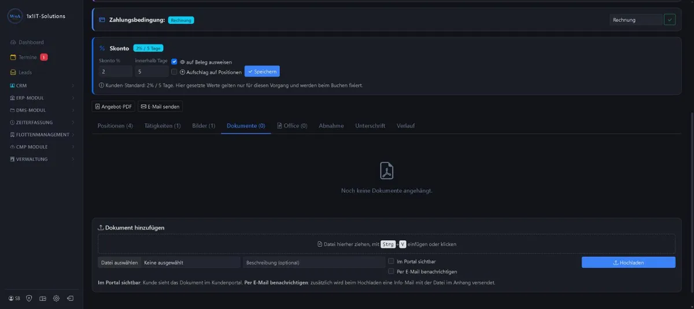
Task: Open the shield security icon
Action: click(29, 299)
